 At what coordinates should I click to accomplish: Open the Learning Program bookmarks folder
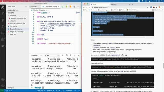(x=104, y=10)
